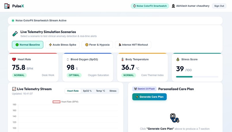Screen dimensions: 232x132
Task: Click the 180 y-axis label on chart
Action: point(14,104)
